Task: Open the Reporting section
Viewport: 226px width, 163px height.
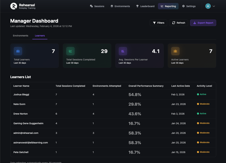Action: click(168, 6)
